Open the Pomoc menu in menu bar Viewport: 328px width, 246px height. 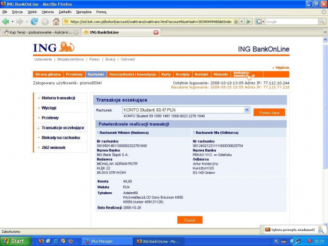coord(101,12)
